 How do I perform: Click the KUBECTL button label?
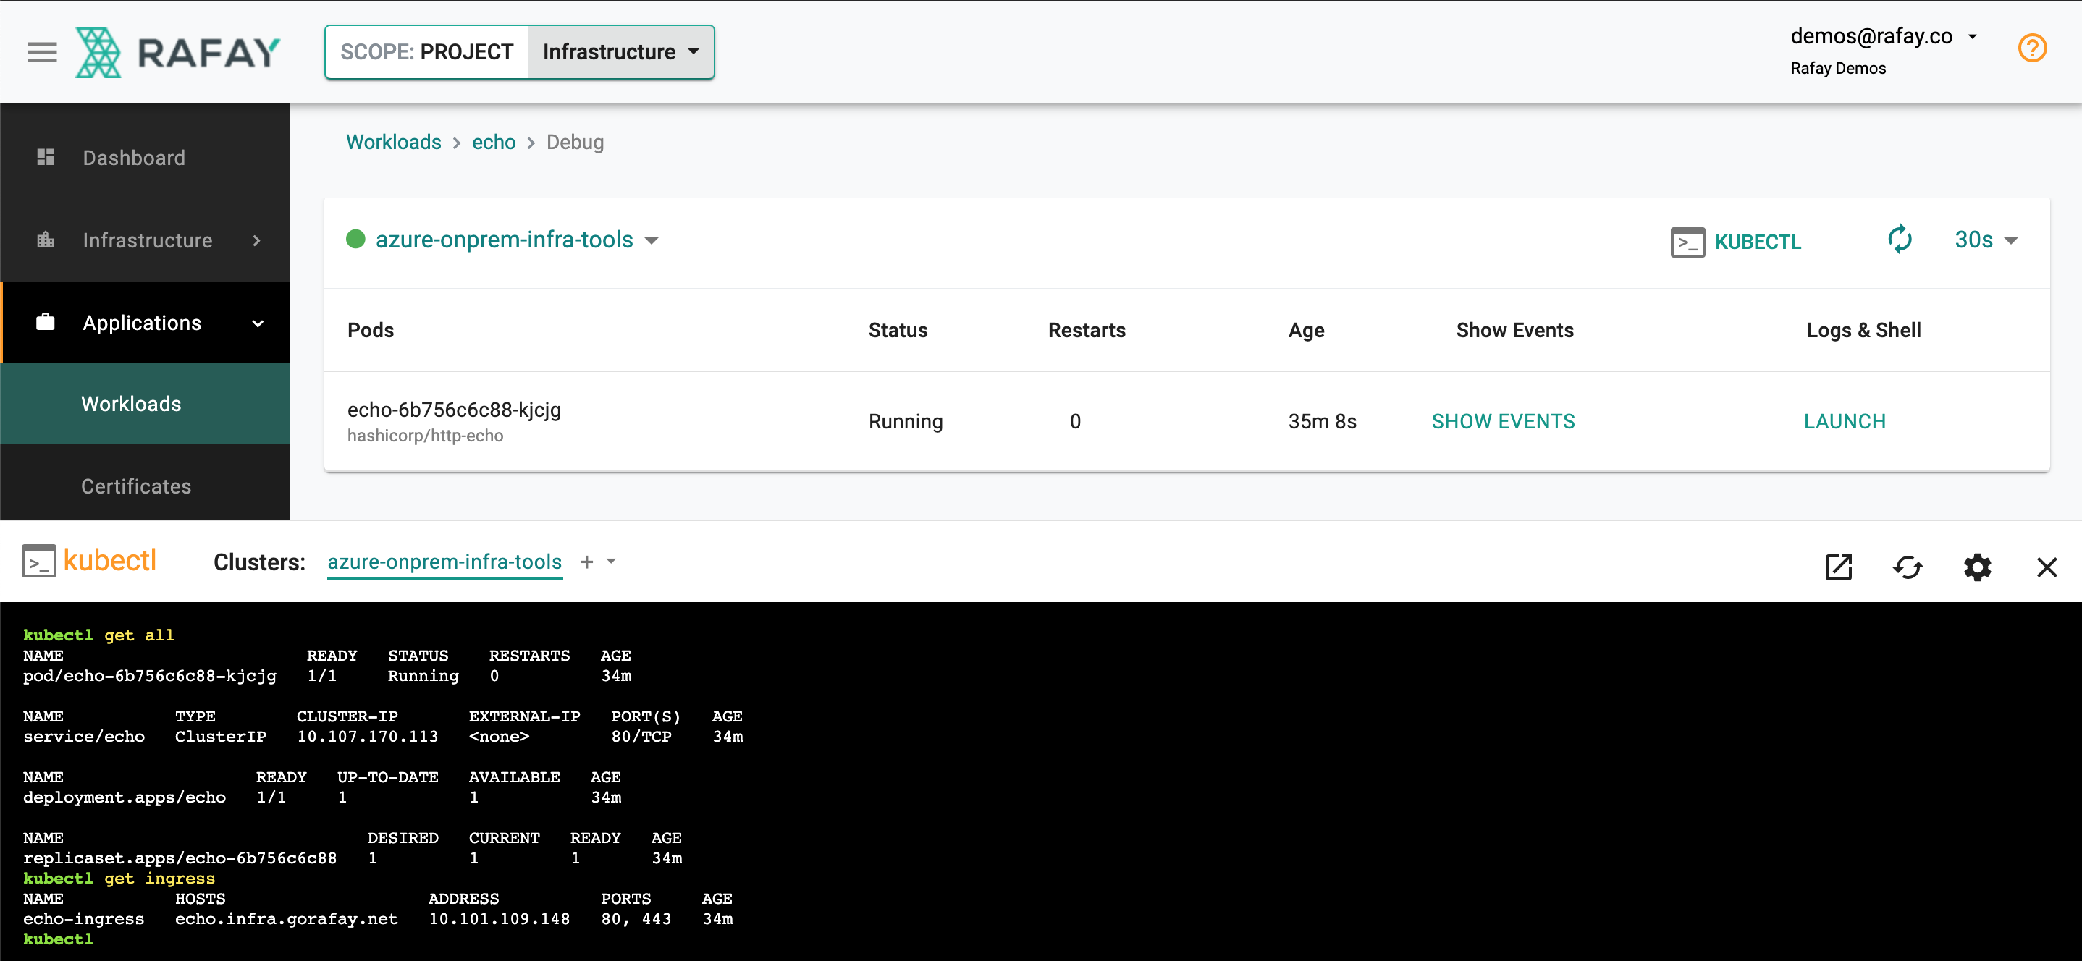pyautogui.click(x=1758, y=242)
